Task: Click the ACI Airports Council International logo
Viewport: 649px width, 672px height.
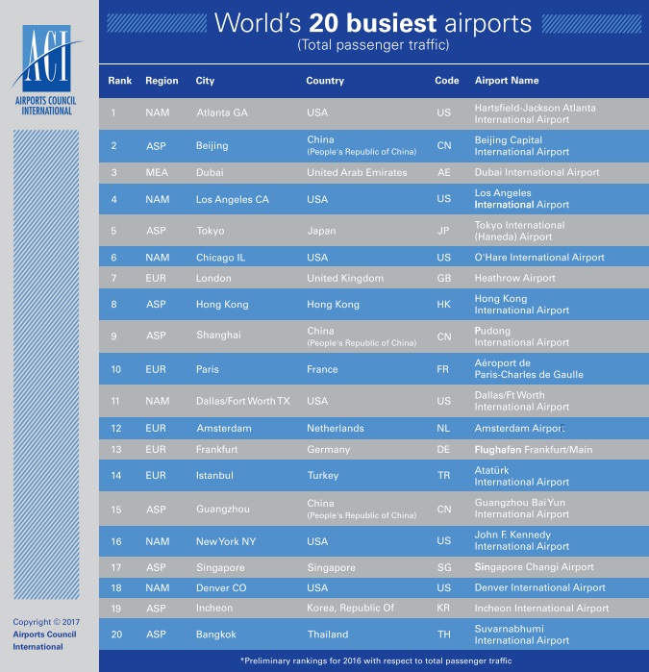Action: coord(46,70)
